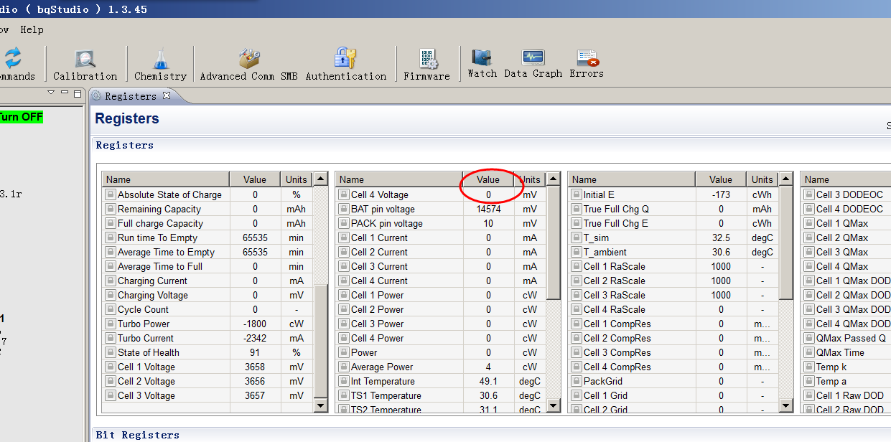Screen dimensions: 891x442
Task: Open the Watch tool
Action: click(x=482, y=63)
